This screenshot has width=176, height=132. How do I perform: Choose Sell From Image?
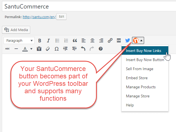[145, 69]
